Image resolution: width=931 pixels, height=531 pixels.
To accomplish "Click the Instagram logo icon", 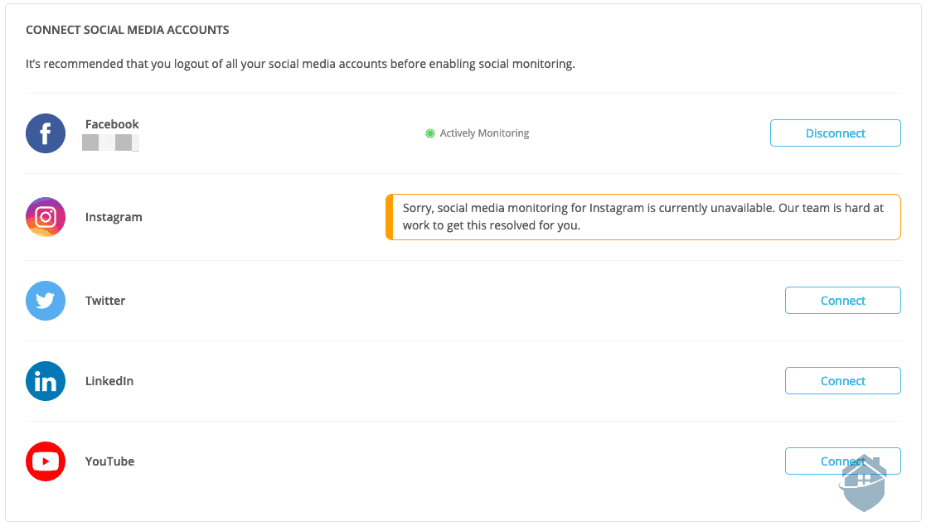I will click(x=46, y=217).
